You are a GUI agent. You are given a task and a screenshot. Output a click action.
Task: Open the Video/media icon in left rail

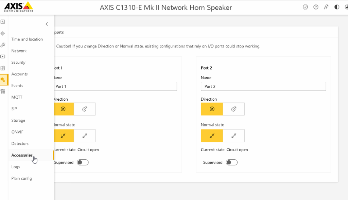click(3, 57)
